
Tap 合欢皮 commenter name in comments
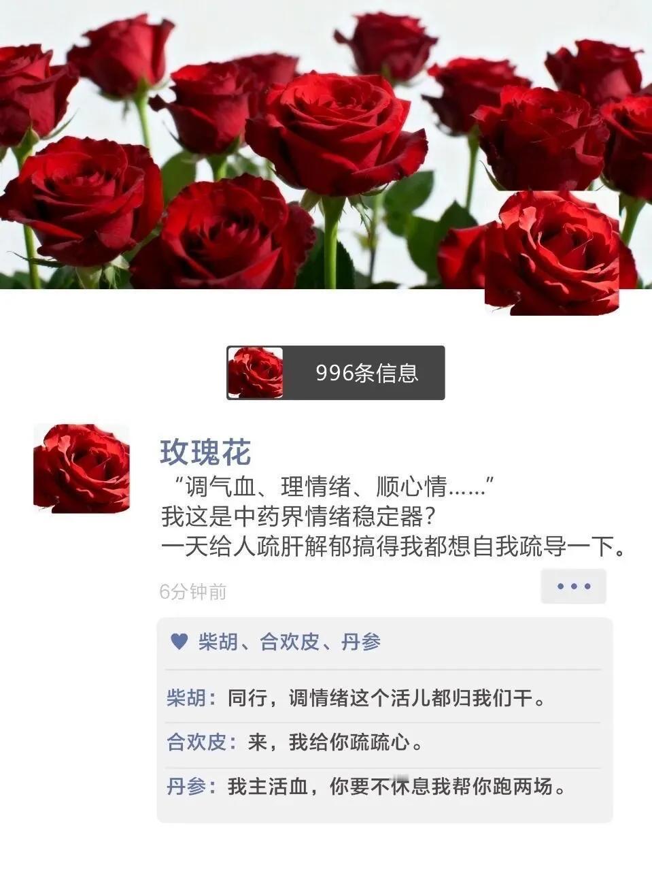tap(197, 742)
